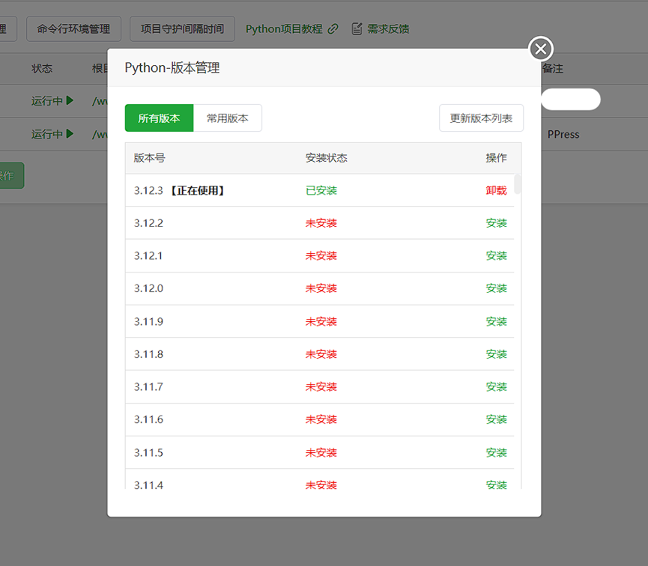
Task: Click version number 3.12.2 cell
Action: (x=148, y=223)
